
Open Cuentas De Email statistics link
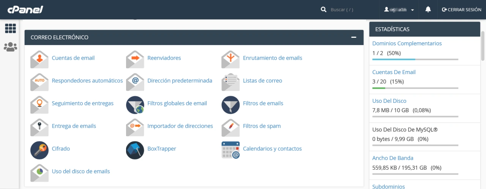(x=394, y=72)
